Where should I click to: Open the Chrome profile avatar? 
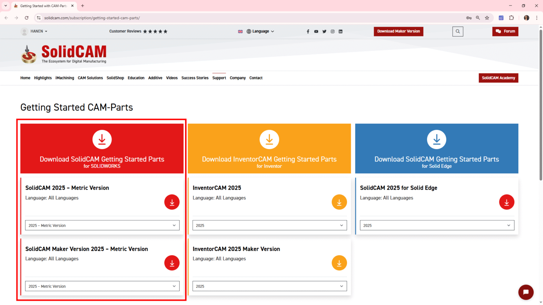[x=526, y=18]
